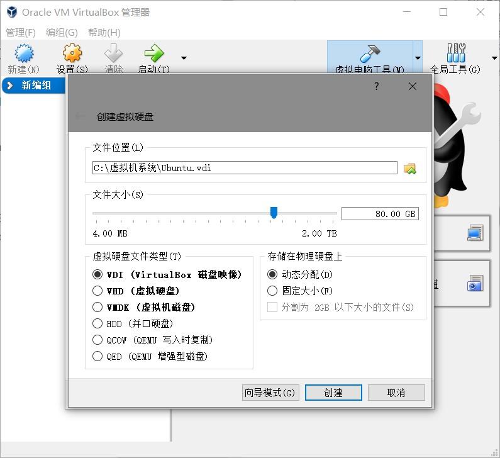
Task: Click the 启动 (Start) green arrow icon
Action: tap(154, 53)
